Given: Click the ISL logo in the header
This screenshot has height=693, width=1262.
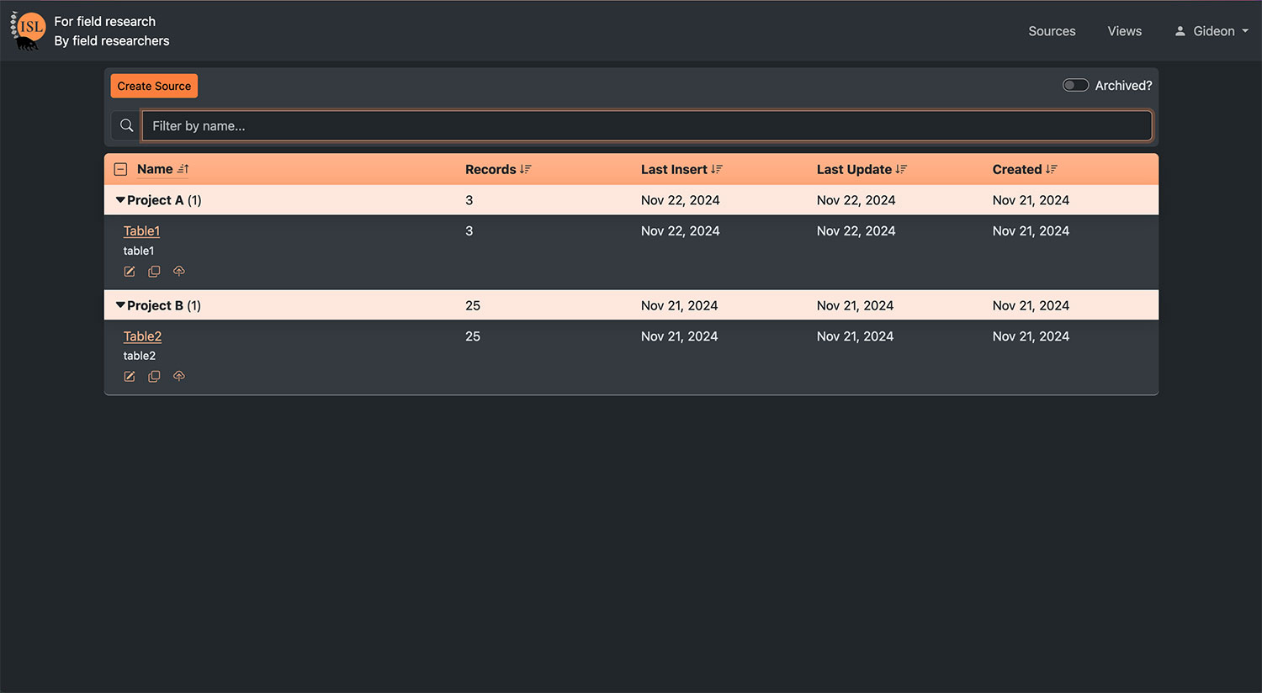Looking at the screenshot, I should [x=29, y=30].
